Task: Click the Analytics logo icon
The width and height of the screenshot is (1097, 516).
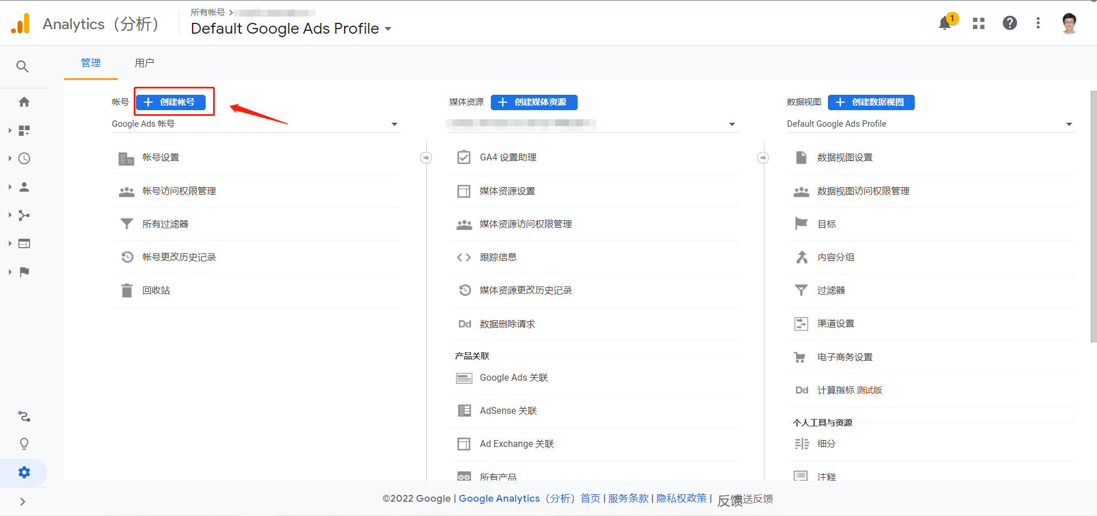Action: [21, 23]
